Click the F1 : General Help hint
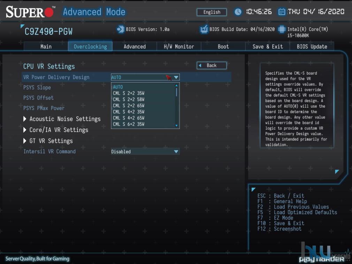This screenshot has width=352, height=264. coord(282,201)
